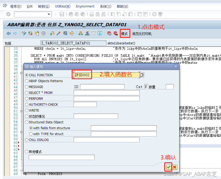Open the Environment menu

point(85,6)
